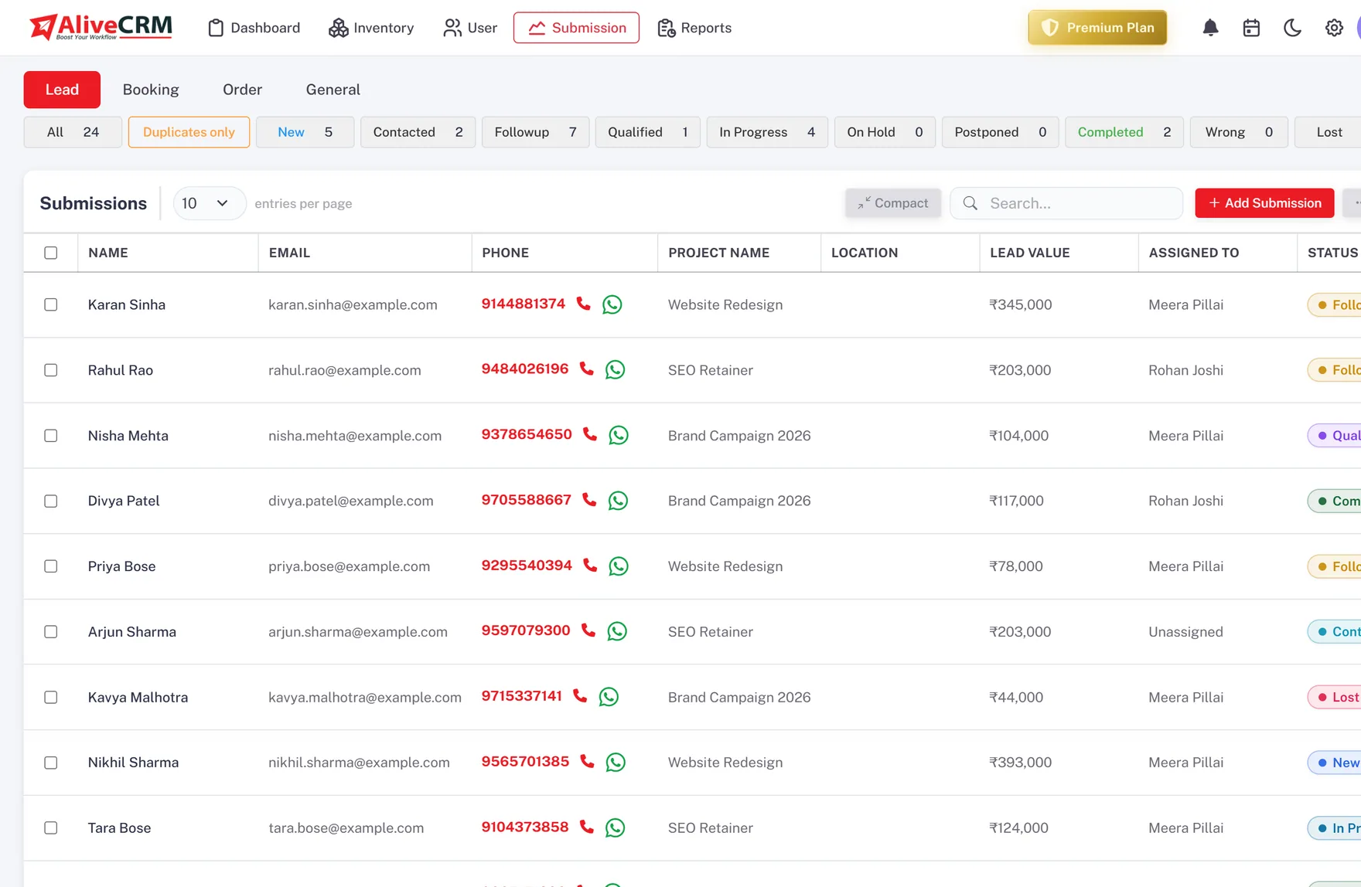
Task: Check the Nikhil Sharma row checkbox
Action: [51, 763]
